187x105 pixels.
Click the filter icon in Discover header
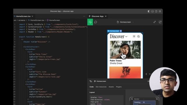tap(134, 36)
